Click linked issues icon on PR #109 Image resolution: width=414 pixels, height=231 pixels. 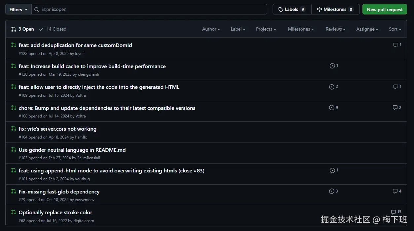(332, 87)
